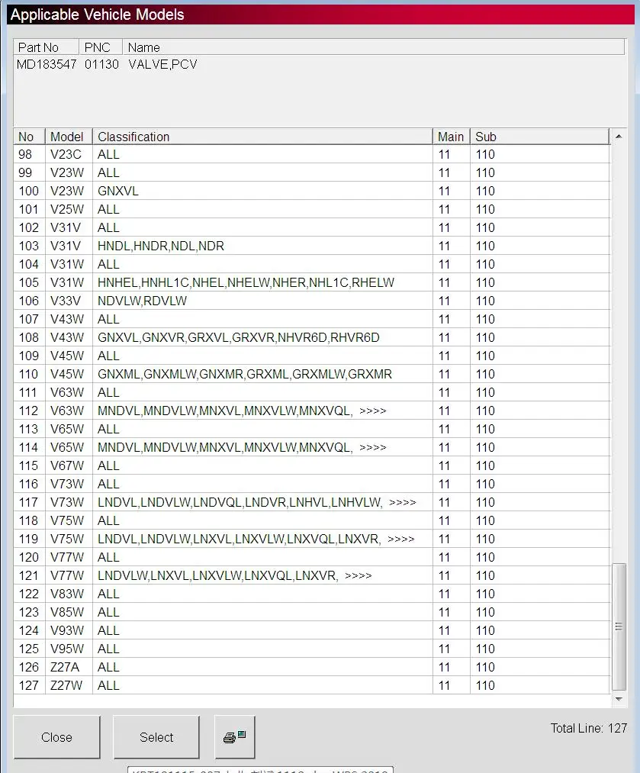
Task: Click PNC value 01130
Action: tap(101, 64)
